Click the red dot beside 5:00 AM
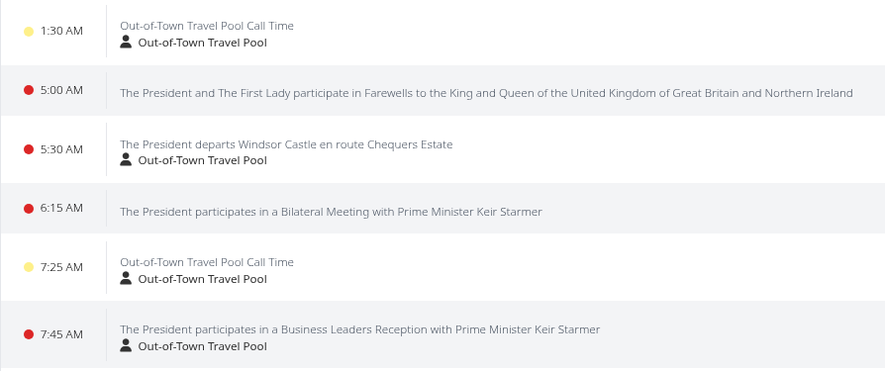The width and height of the screenshot is (885, 371). pos(29,90)
